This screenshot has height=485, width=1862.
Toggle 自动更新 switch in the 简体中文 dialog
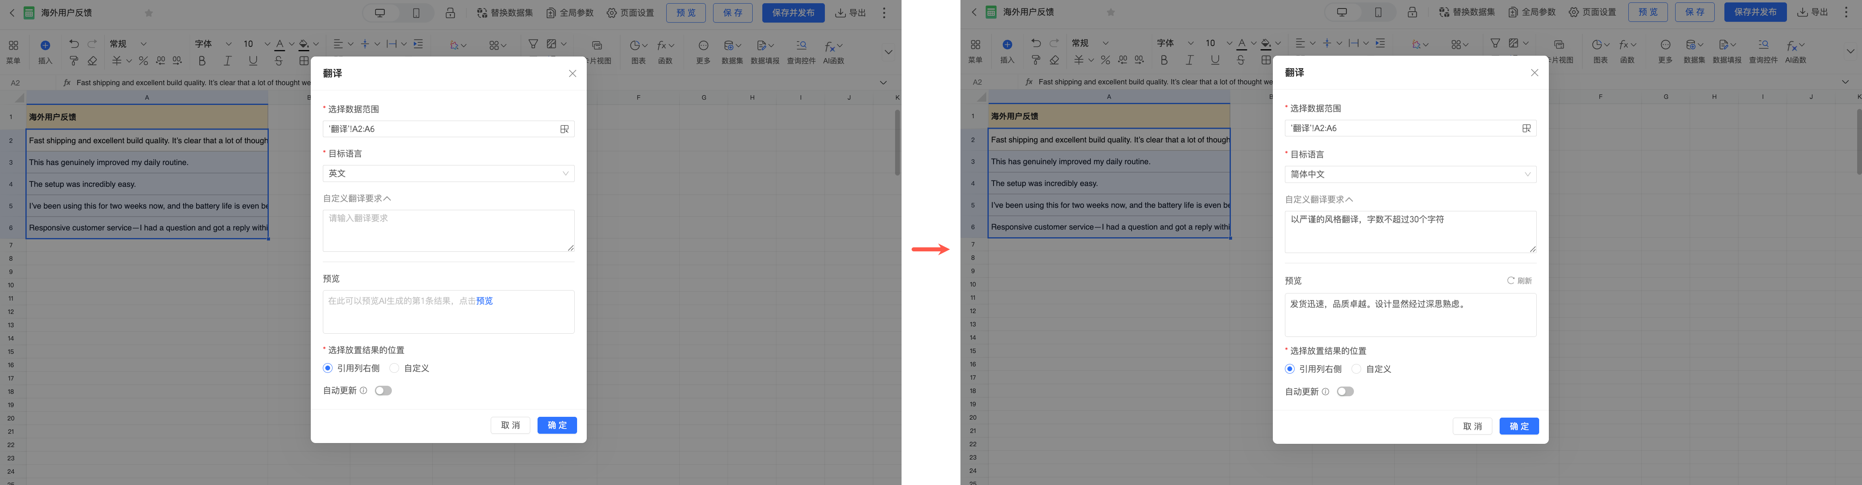[1345, 392]
